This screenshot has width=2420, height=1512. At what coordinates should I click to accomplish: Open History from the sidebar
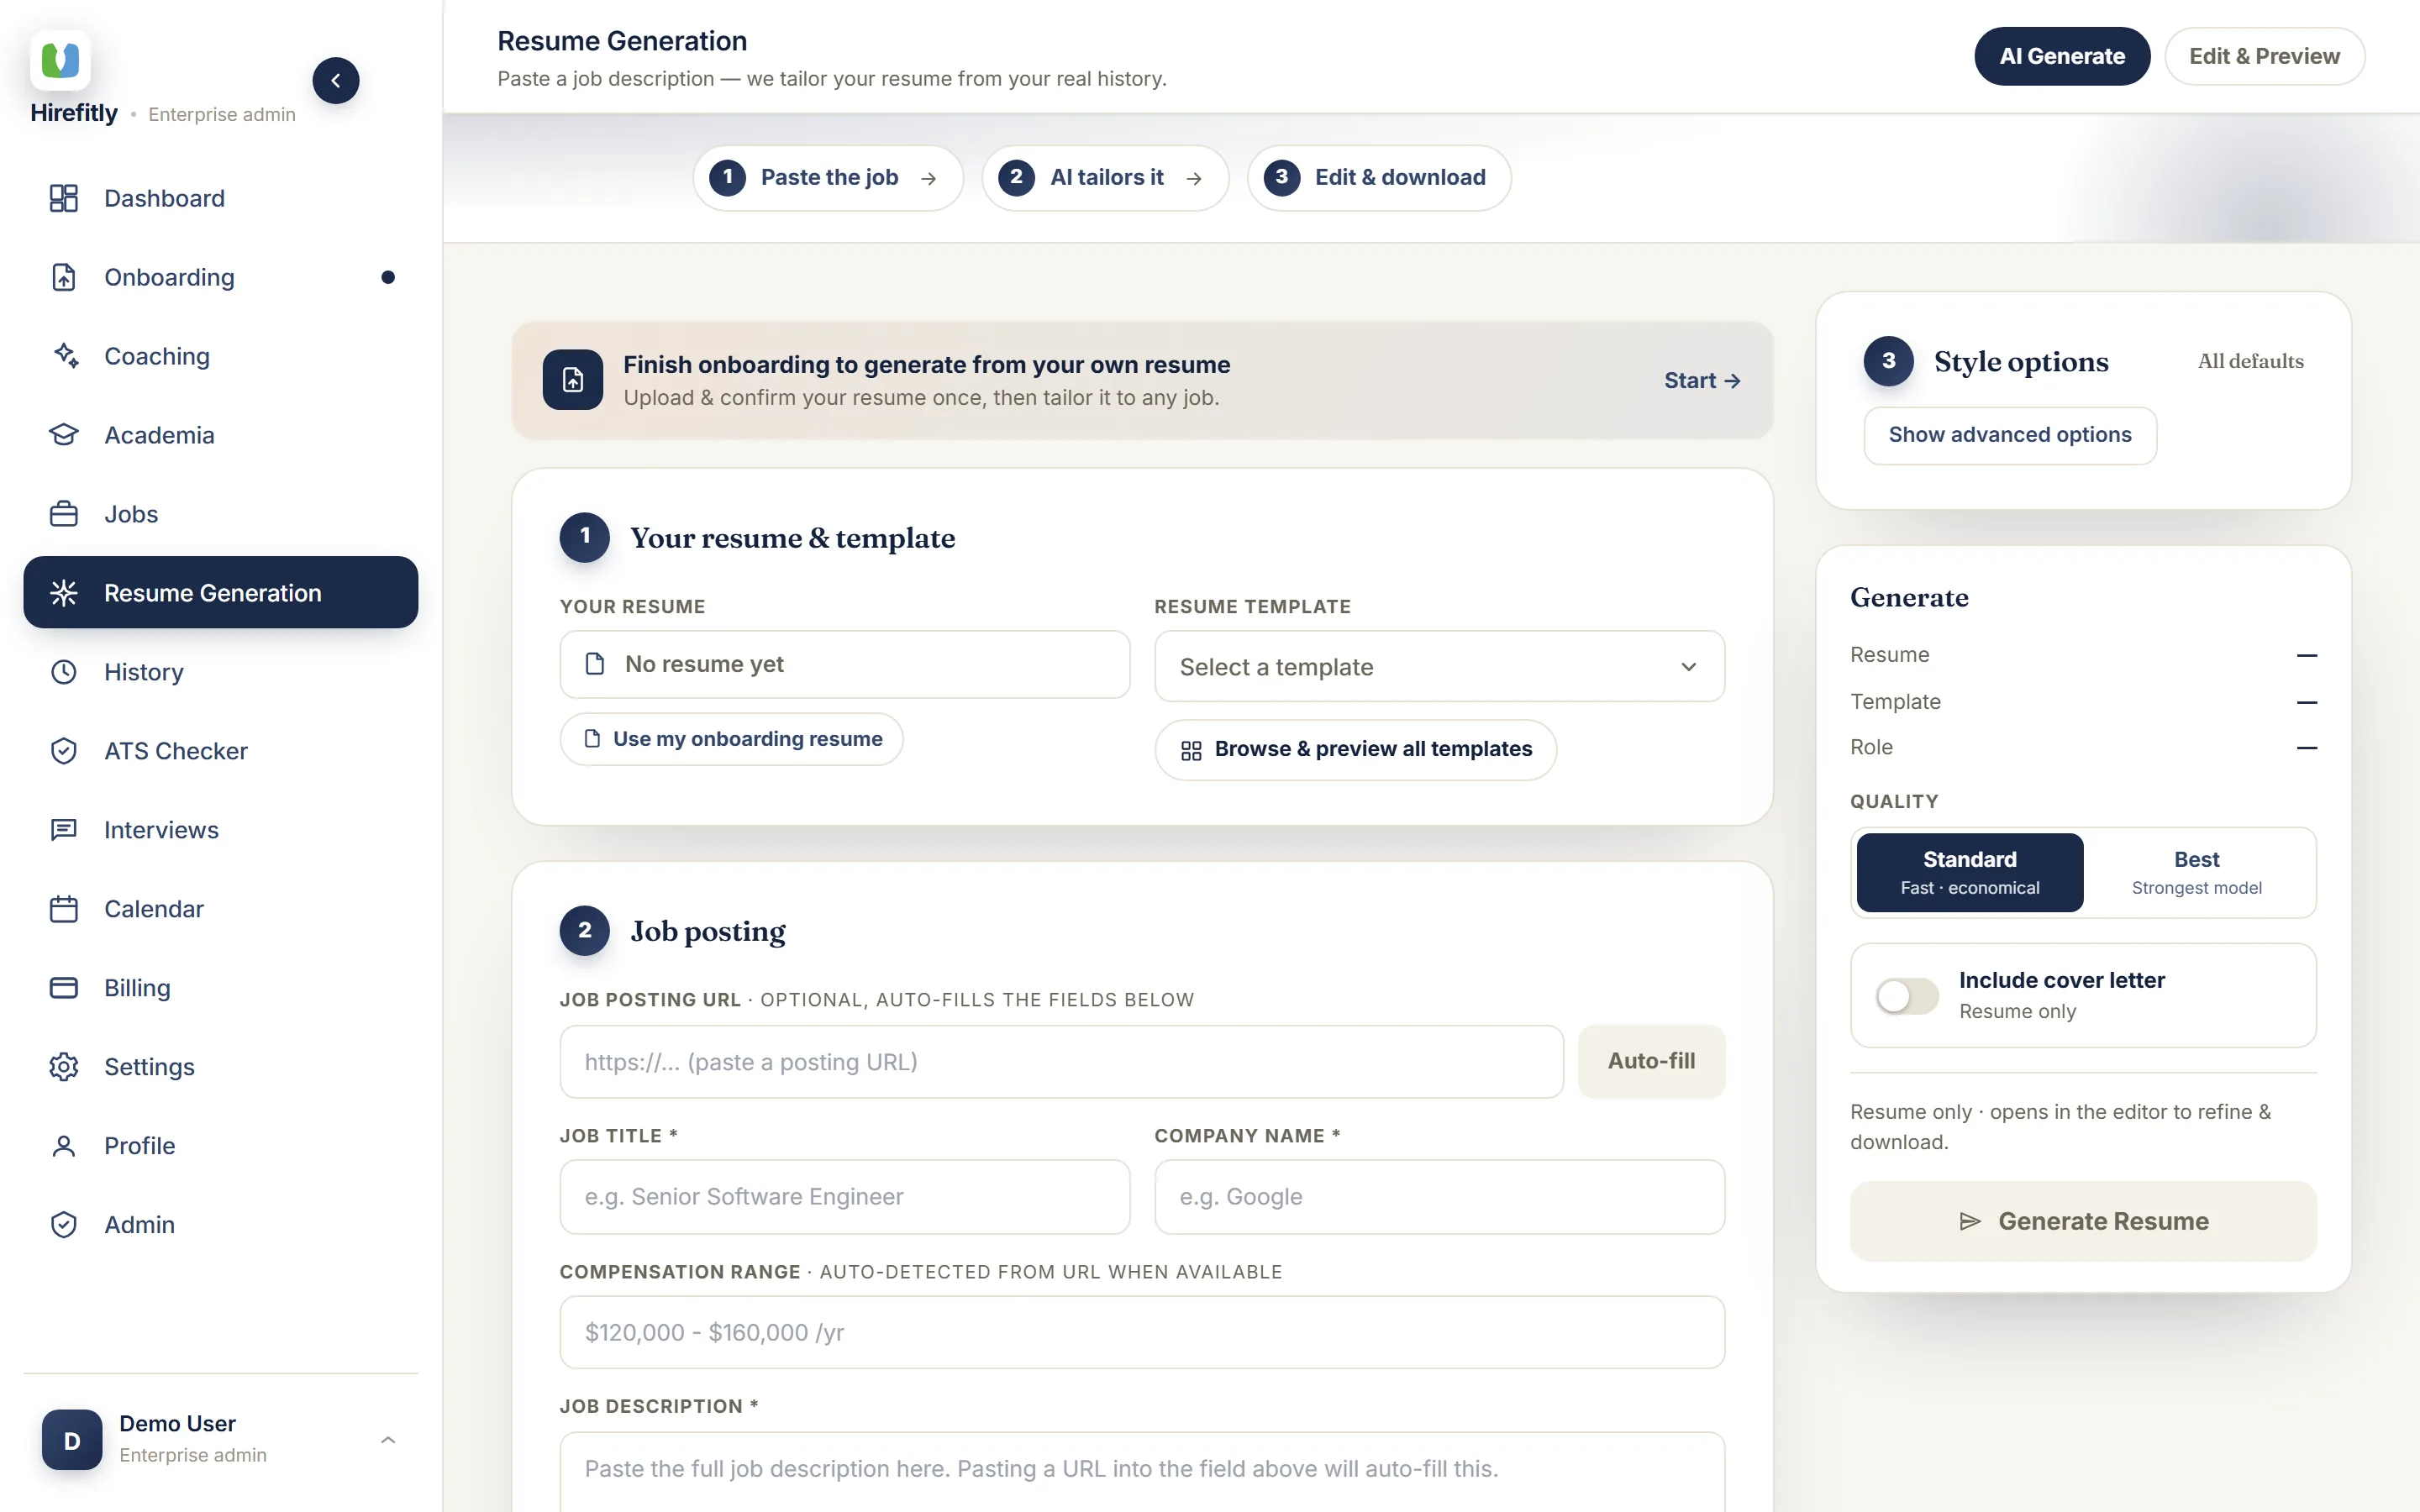coord(221,672)
